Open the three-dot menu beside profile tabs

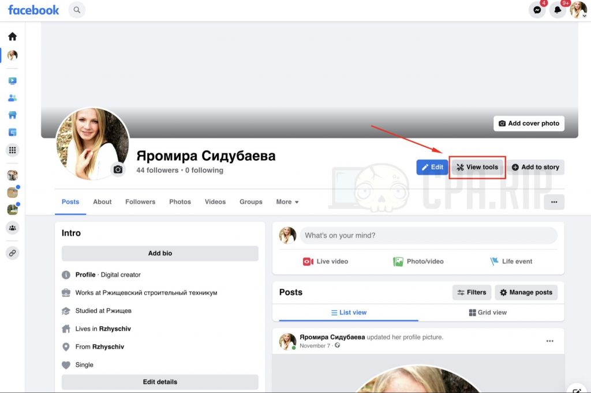(x=554, y=202)
